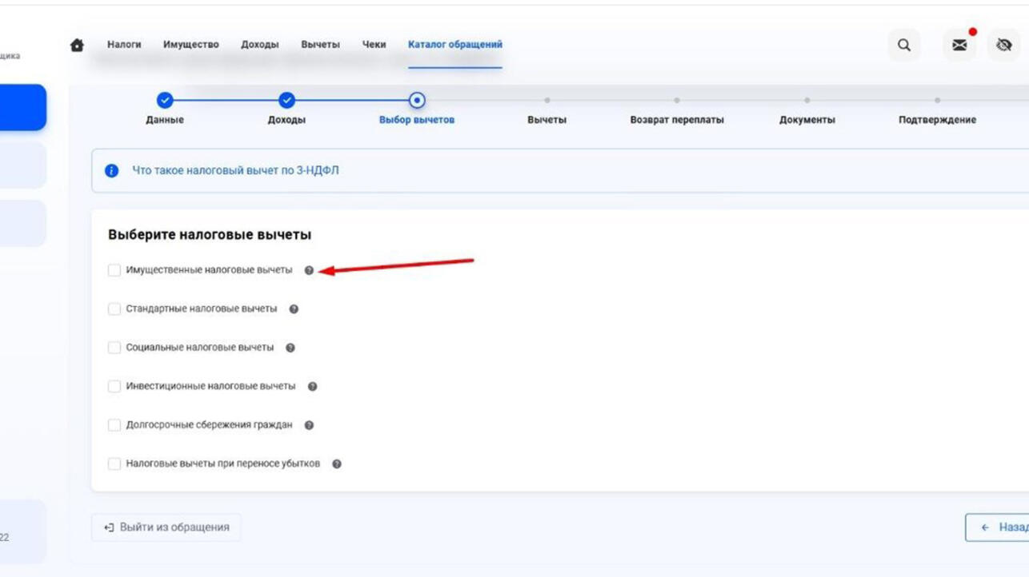
Task: Open the Налоги menu item
Action: (x=124, y=45)
